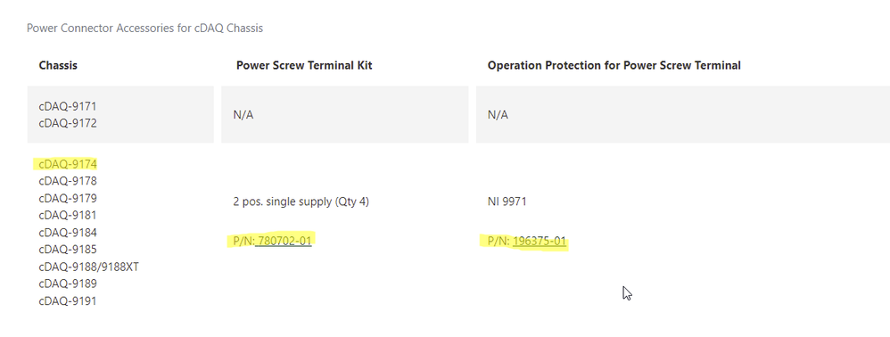
Task: Click the cDAQ-9185 chassis entry
Action: coord(68,249)
